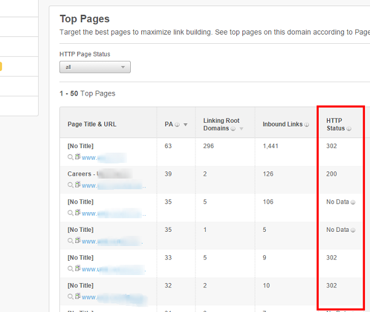Click page icon in the Careers row

(78, 184)
